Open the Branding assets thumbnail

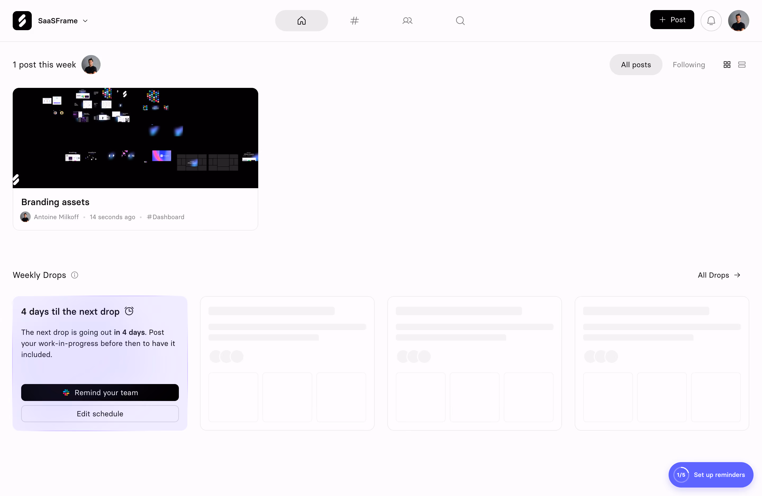[x=135, y=138]
